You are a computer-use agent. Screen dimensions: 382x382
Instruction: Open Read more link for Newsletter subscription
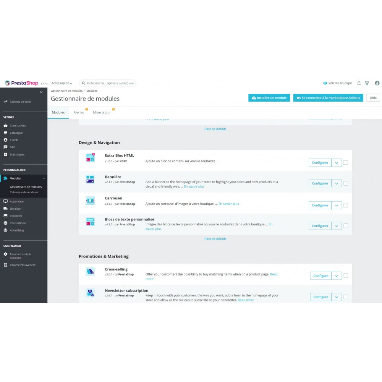[246, 300]
